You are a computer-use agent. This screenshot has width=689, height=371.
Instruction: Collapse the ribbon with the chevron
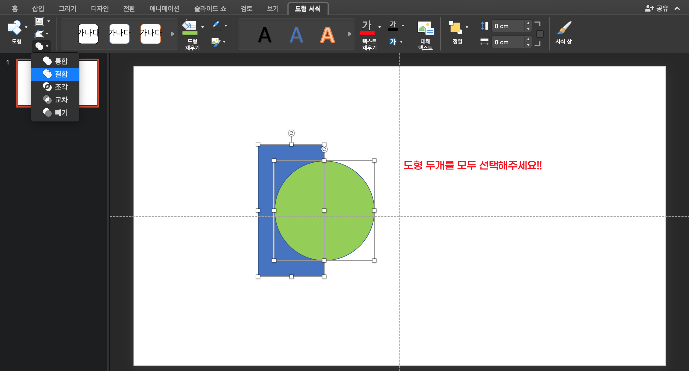click(677, 9)
